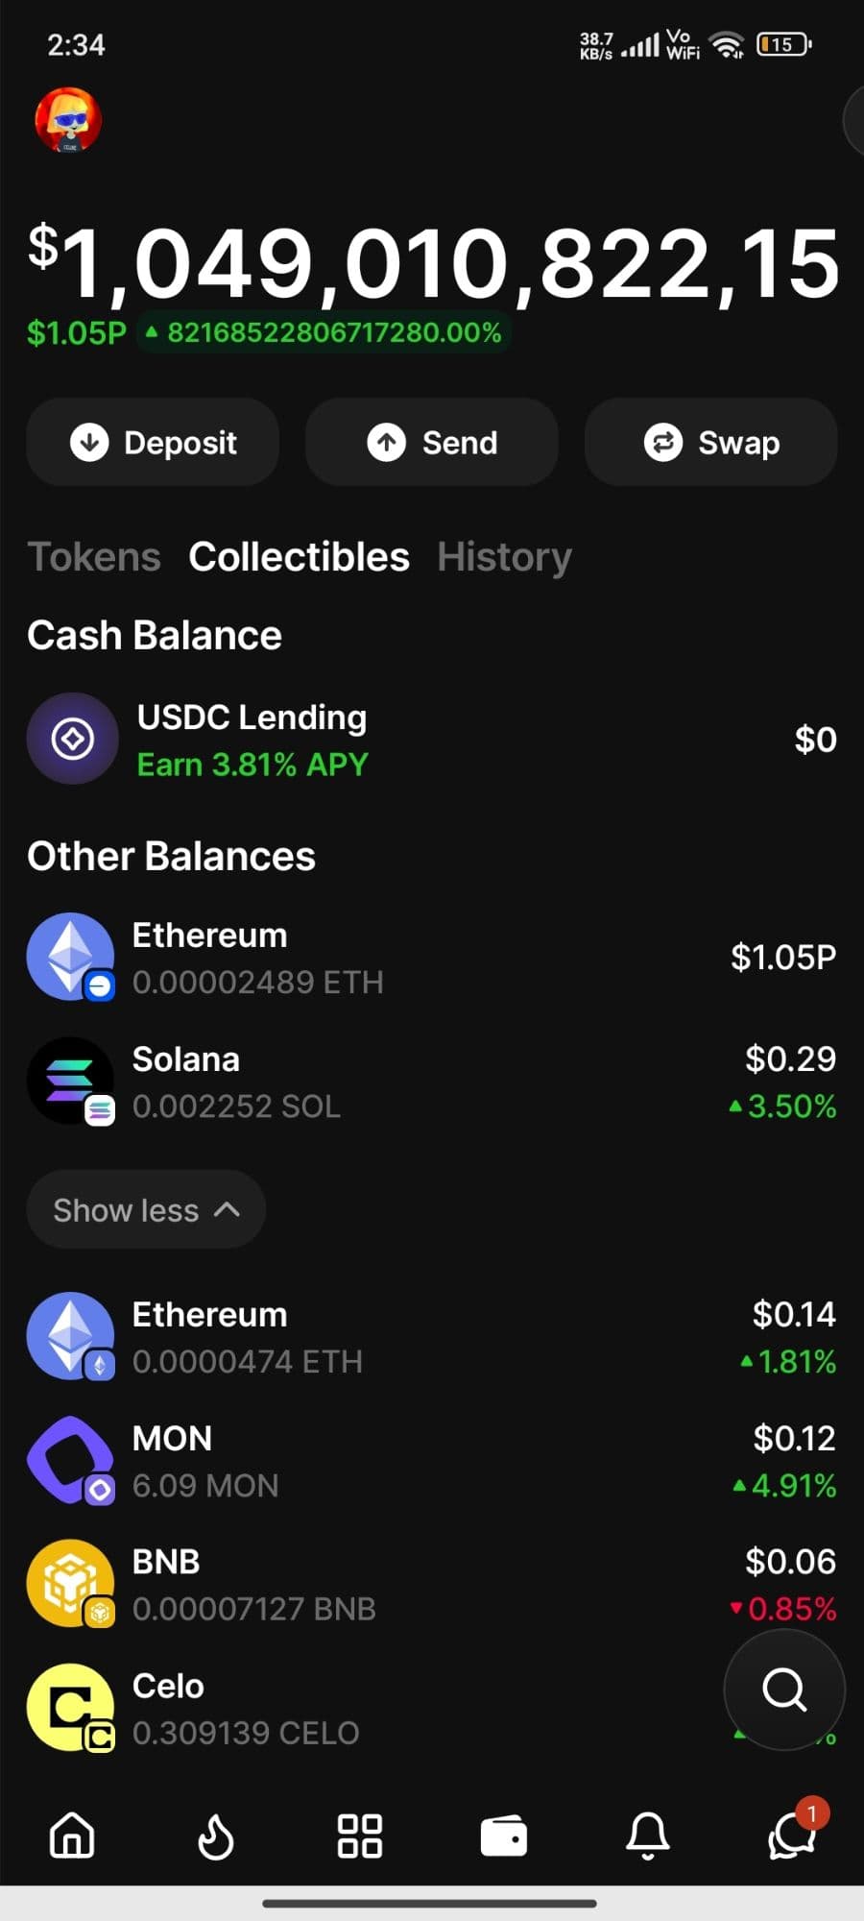Viewport: 864px width, 1921px height.
Task: Open the apps grid icon
Action: pos(360,1836)
